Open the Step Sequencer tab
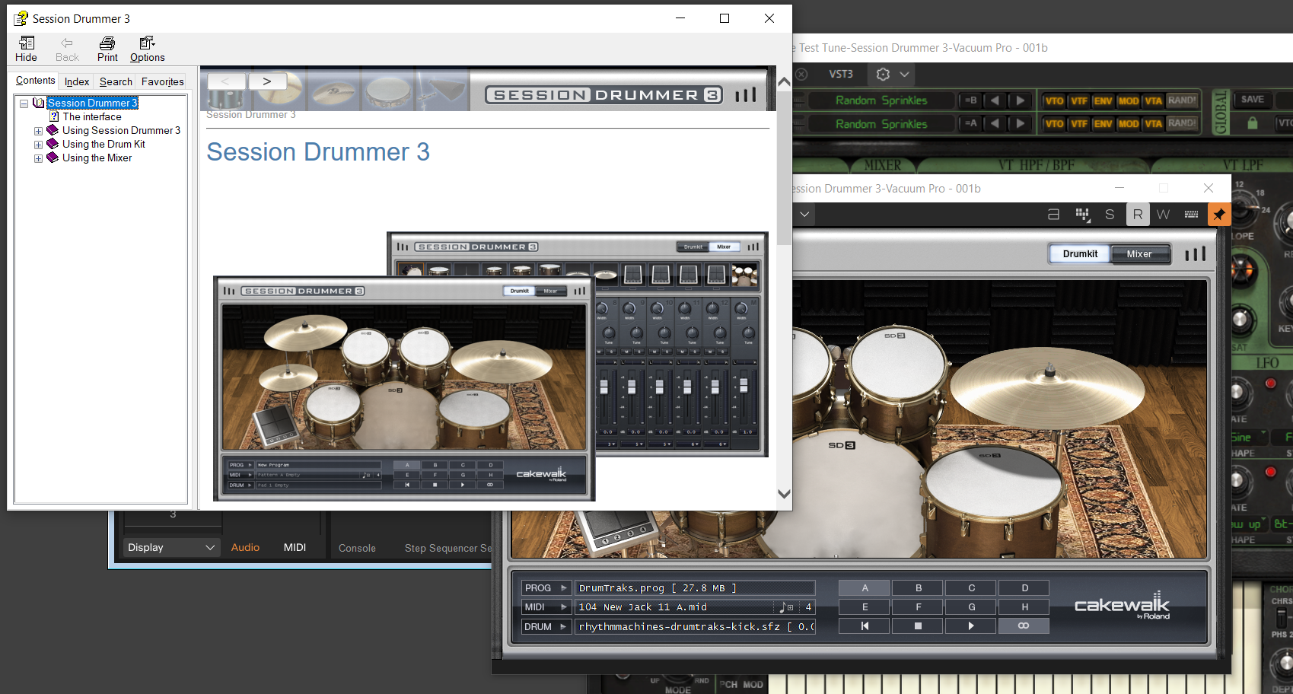 pos(447,548)
